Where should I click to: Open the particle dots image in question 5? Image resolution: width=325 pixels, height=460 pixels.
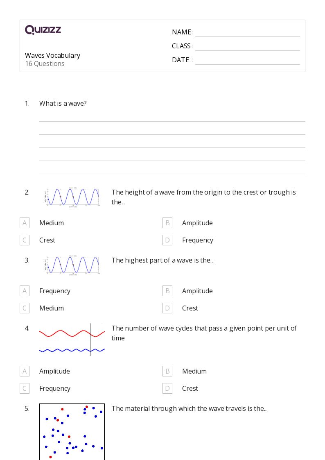[x=72, y=432]
